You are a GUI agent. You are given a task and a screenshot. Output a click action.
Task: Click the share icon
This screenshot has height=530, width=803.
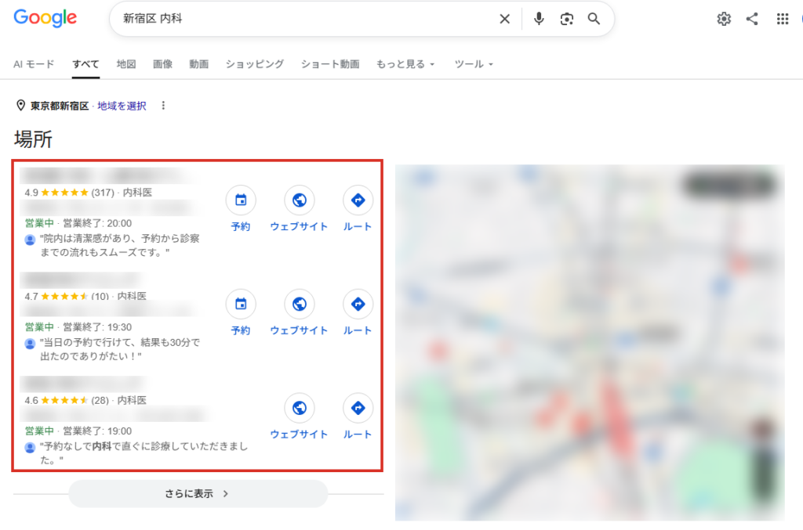(752, 19)
